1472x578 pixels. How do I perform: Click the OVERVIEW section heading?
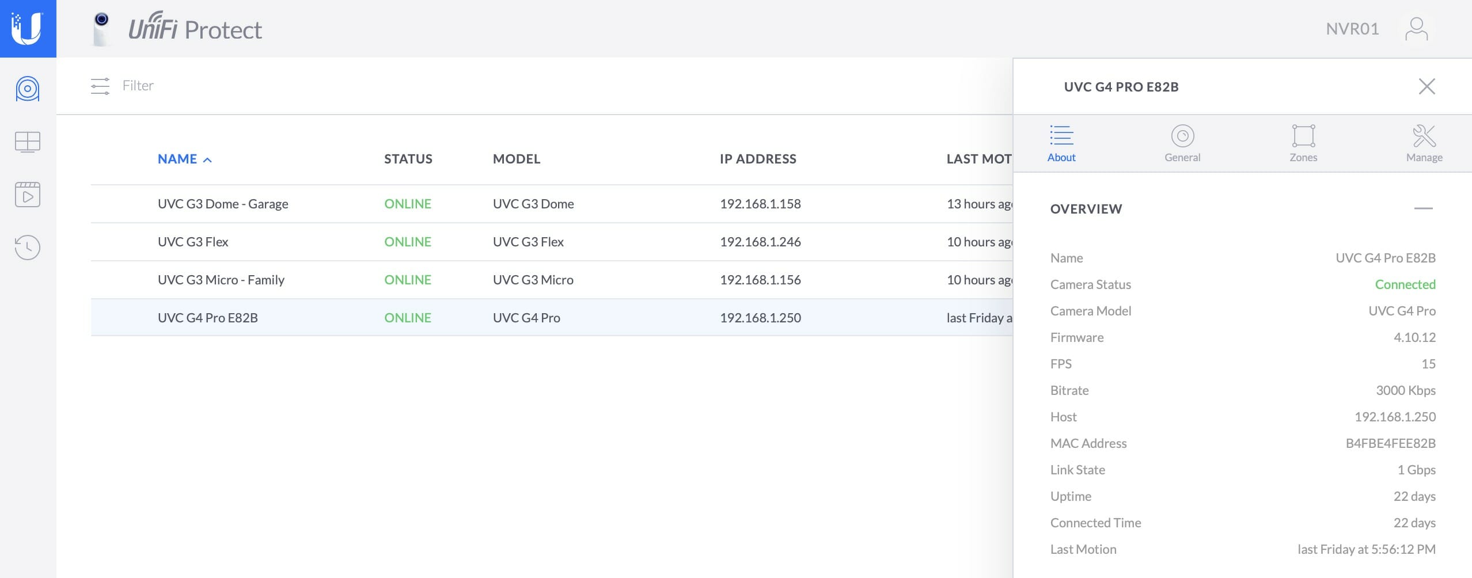[1086, 209]
